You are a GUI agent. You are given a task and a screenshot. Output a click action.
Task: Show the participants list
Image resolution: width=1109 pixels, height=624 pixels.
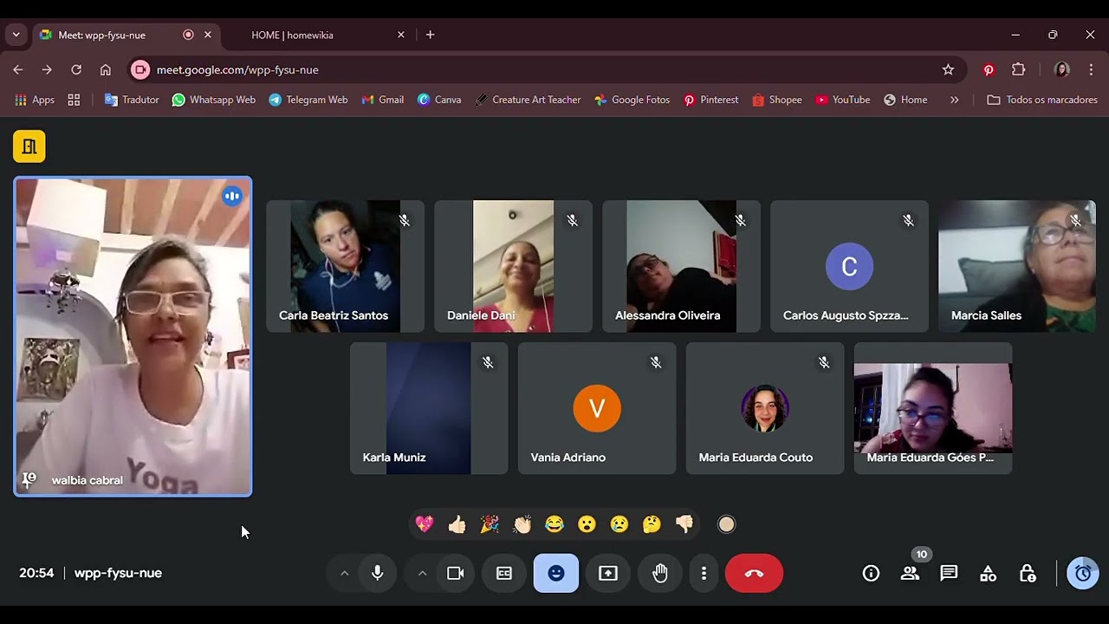point(910,573)
